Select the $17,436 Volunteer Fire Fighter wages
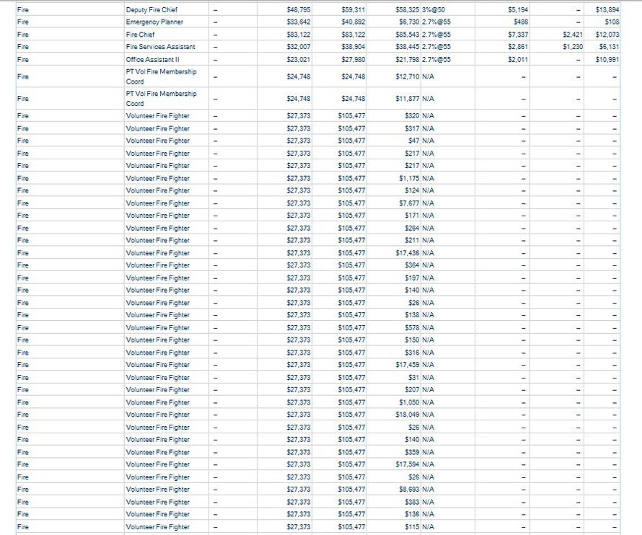 pyautogui.click(x=408, y=253)
